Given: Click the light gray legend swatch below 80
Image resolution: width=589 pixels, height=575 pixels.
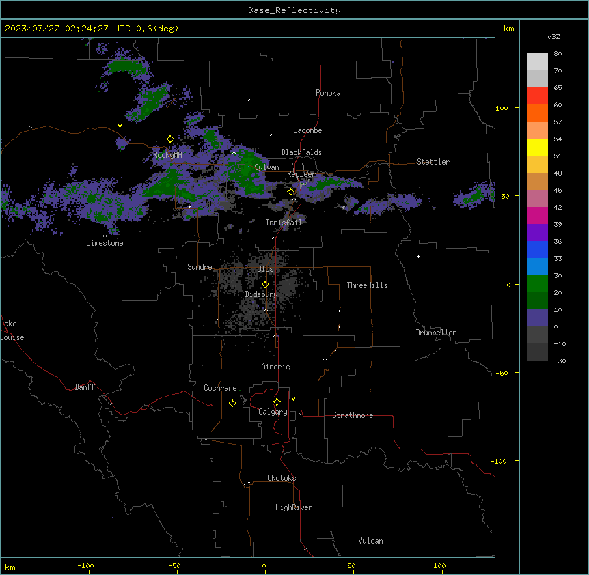Looking at the screenshot, I should 537,62.
